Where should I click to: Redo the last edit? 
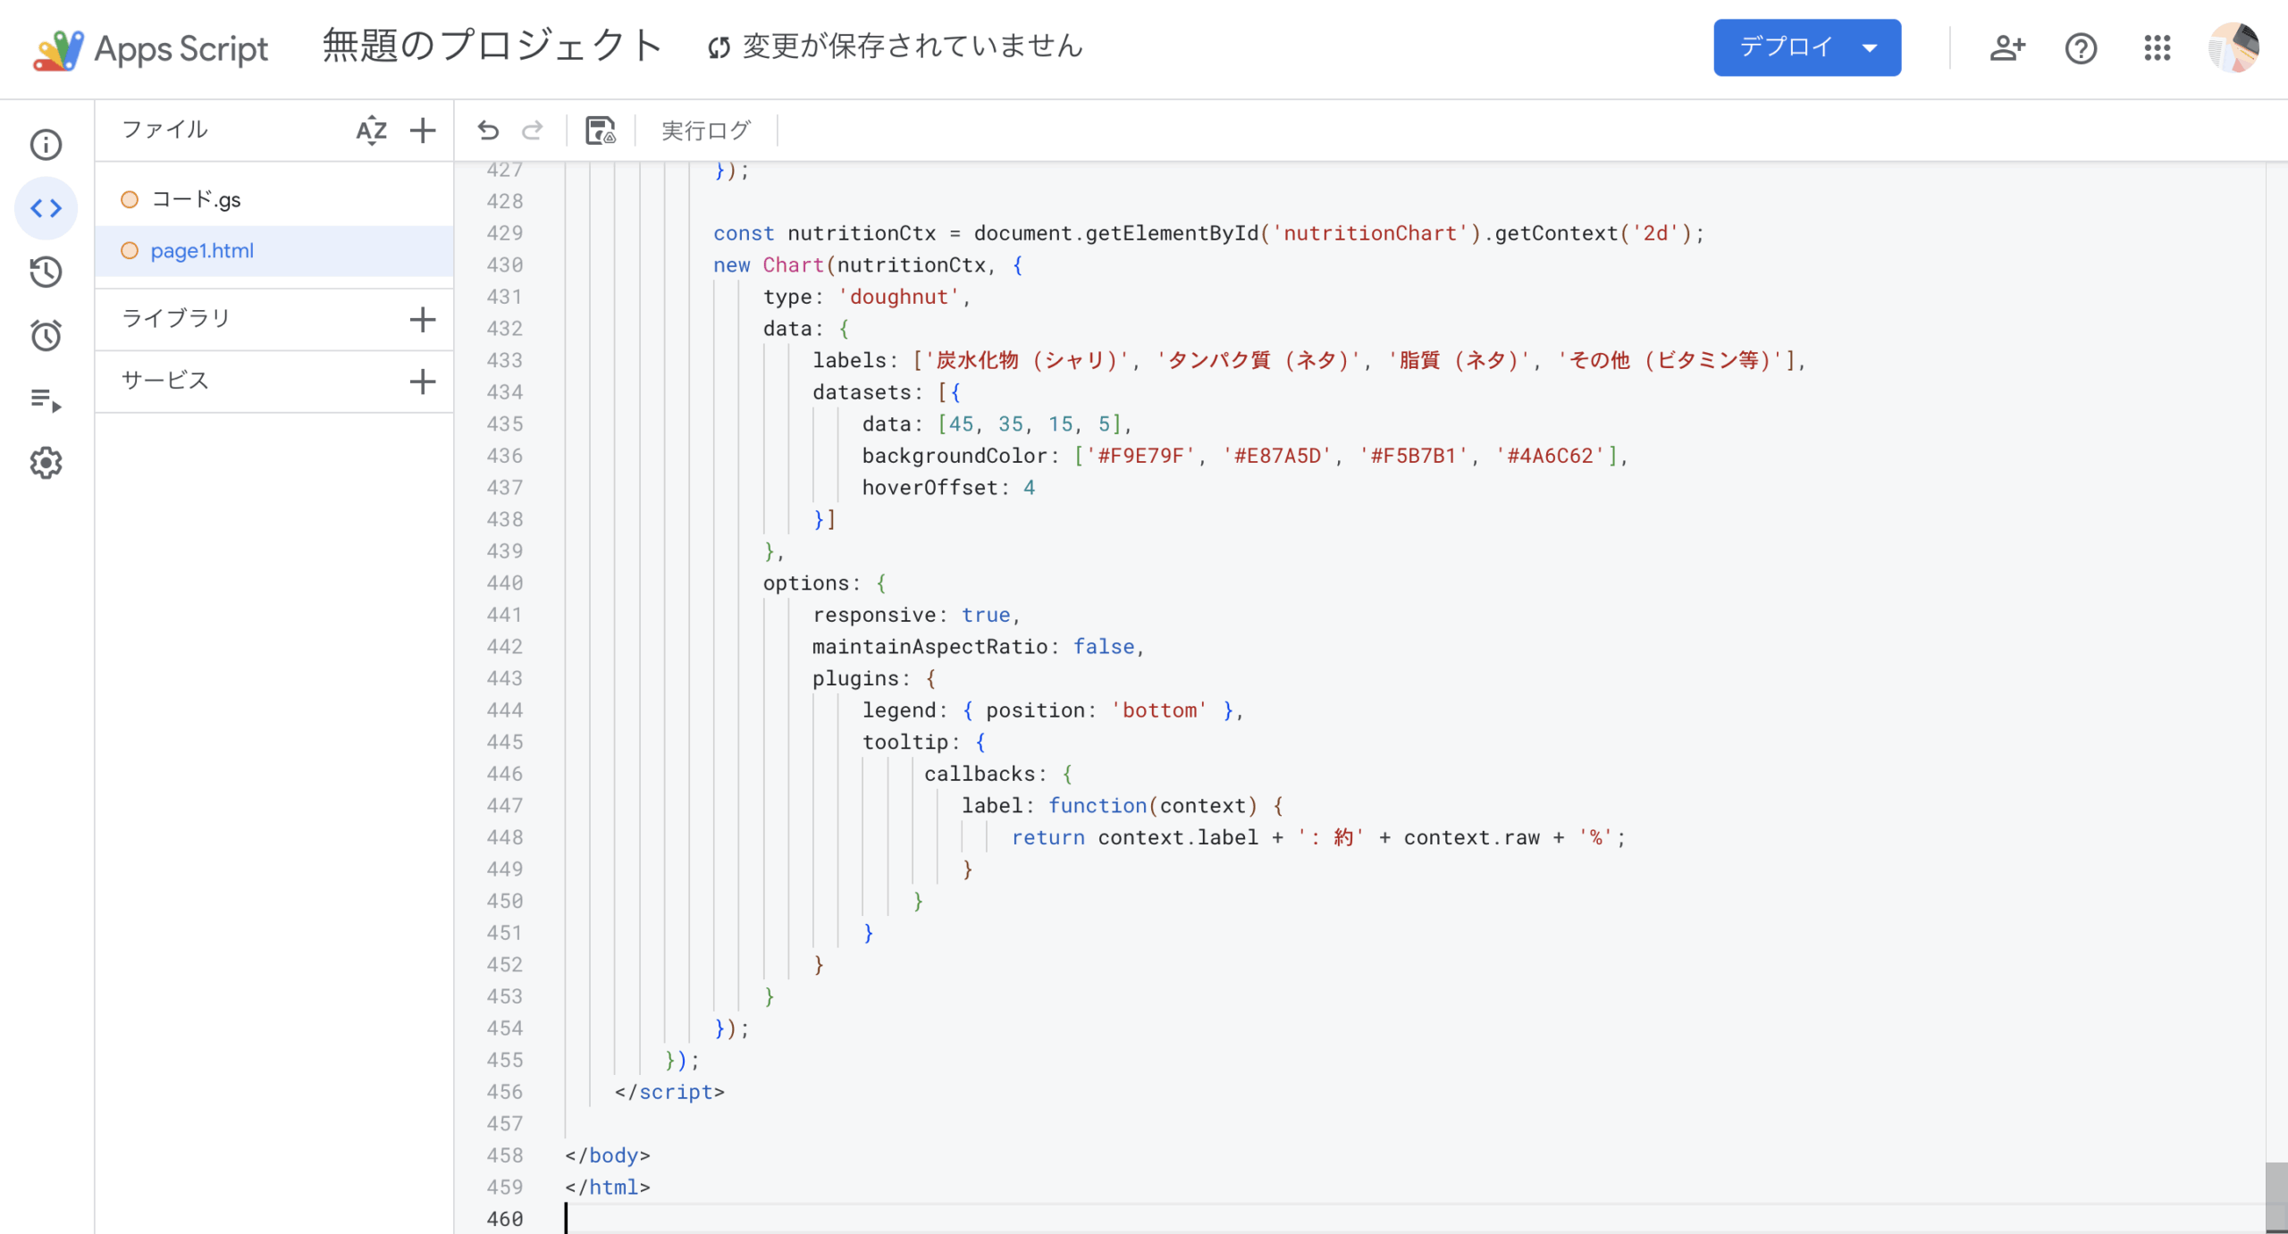tap(533, 130)
